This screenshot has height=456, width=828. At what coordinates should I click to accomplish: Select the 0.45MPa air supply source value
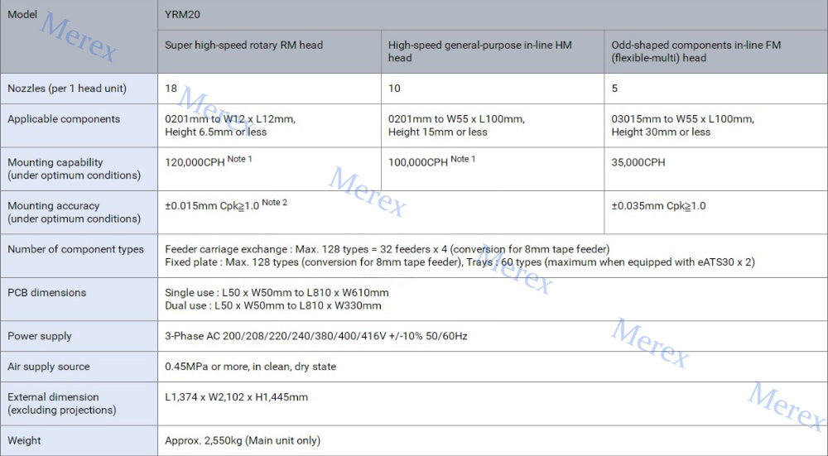click(x=250, y=367)
